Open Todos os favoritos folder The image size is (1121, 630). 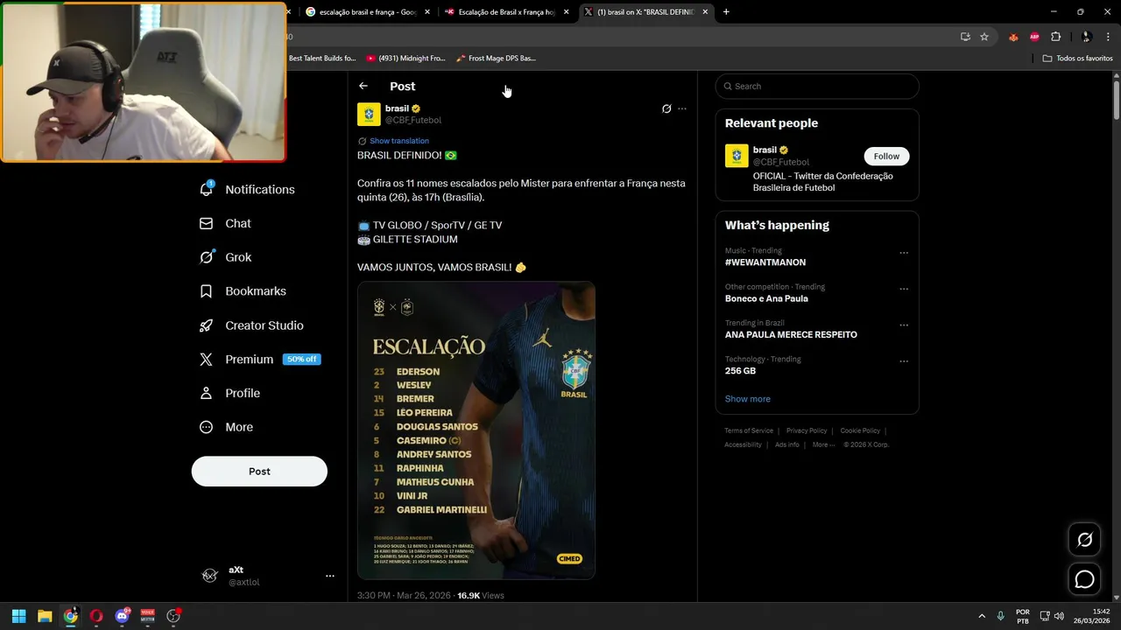pos(1077,59)
